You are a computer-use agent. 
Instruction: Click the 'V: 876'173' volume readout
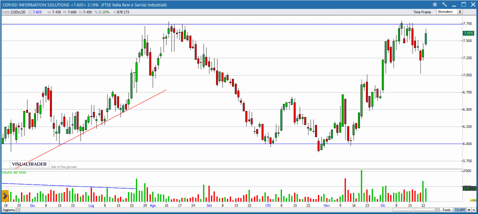(122, 12)
